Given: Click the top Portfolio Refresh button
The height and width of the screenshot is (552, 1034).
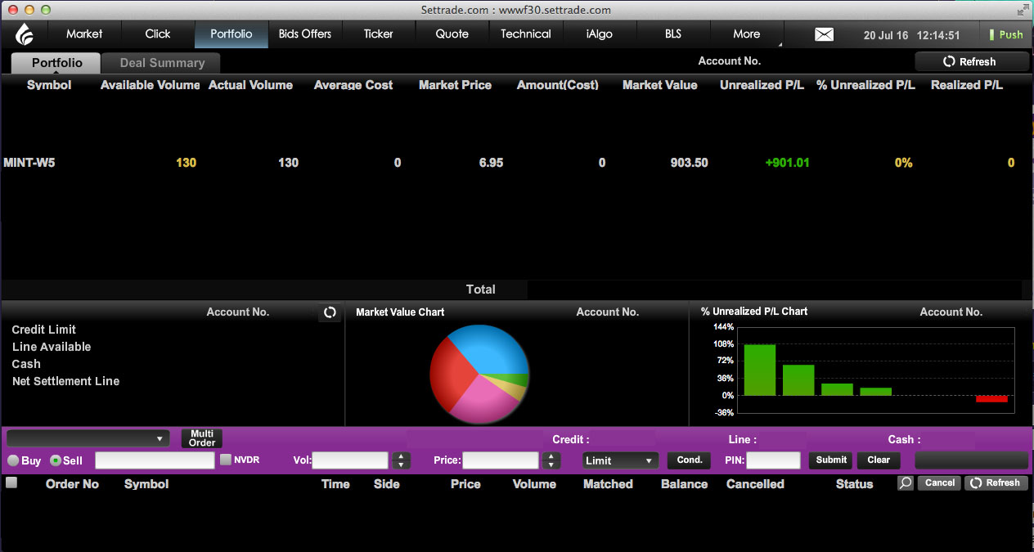Looking at the screenshot, I should click(x=972, y=61).
